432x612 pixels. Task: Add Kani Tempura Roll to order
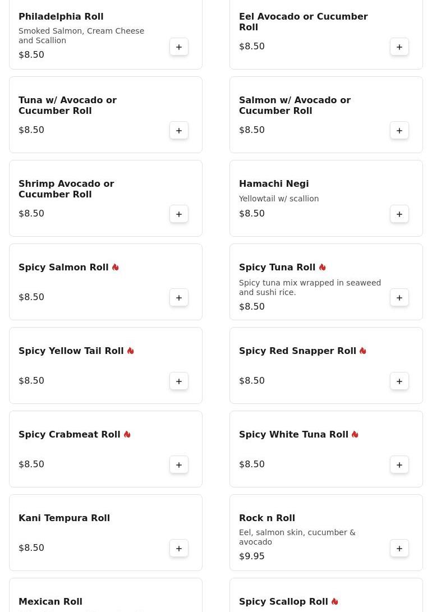pyautogui.click(x=179, y=549)
